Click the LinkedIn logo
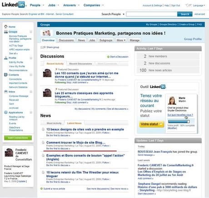The image size is (209, 198). 14,5
